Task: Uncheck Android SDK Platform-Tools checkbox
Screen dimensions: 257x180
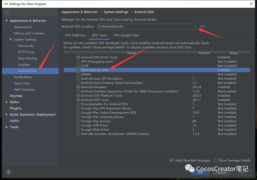Action: (78, 95)
